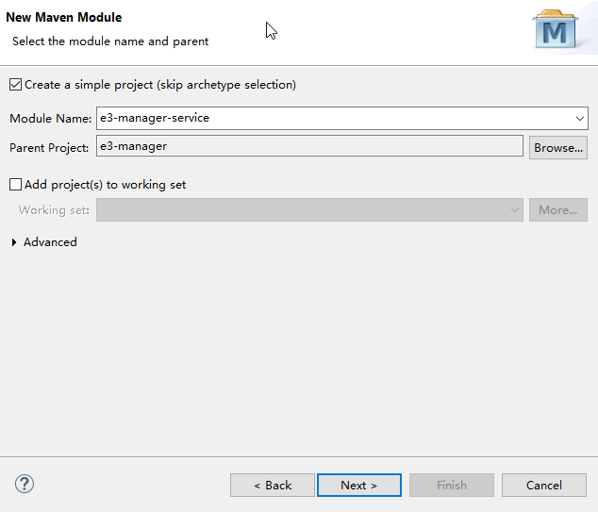Open the Module Name dropdown arrow
Image resolution: width=598 pixels, height=512 pixels.
[x=580, y=119]
